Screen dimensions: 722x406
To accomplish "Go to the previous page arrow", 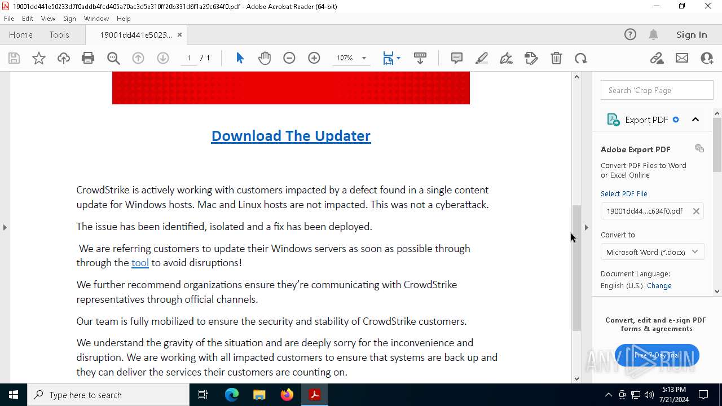I will [x=138, y=58].
